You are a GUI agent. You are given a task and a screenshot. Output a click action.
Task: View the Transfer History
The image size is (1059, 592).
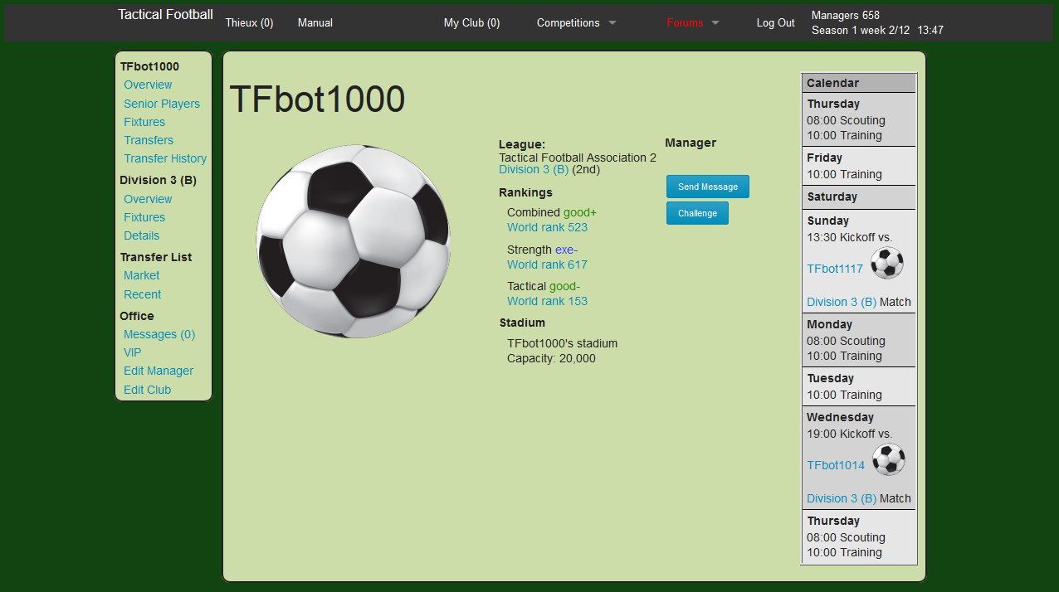[x=165, y=158]
